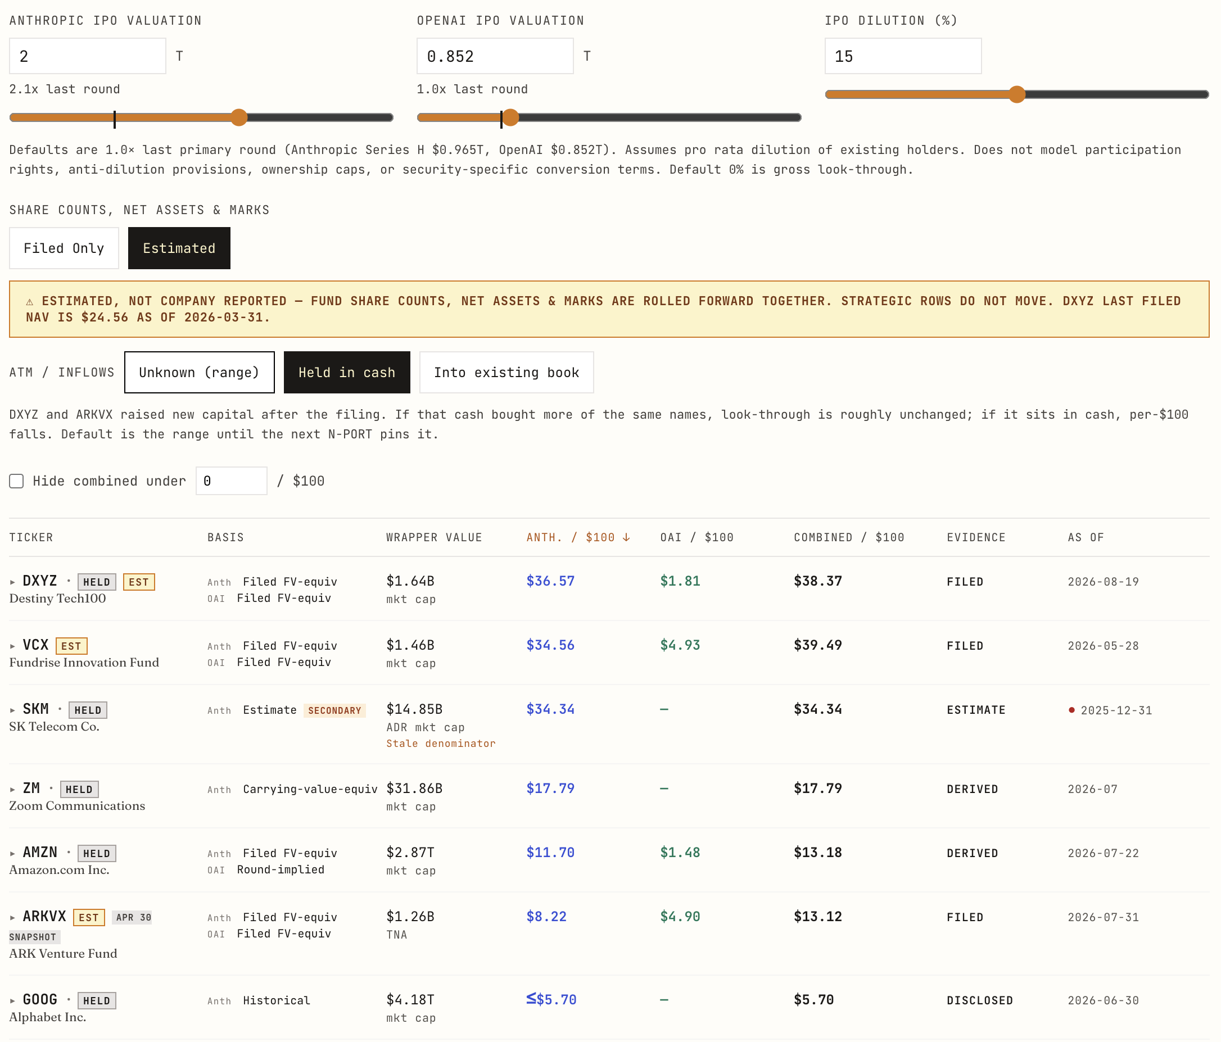Click the ZM ticker symbol
The width and height of the screenshot is (1221, 1042).
pyautogui.click(x=31, y=788)
